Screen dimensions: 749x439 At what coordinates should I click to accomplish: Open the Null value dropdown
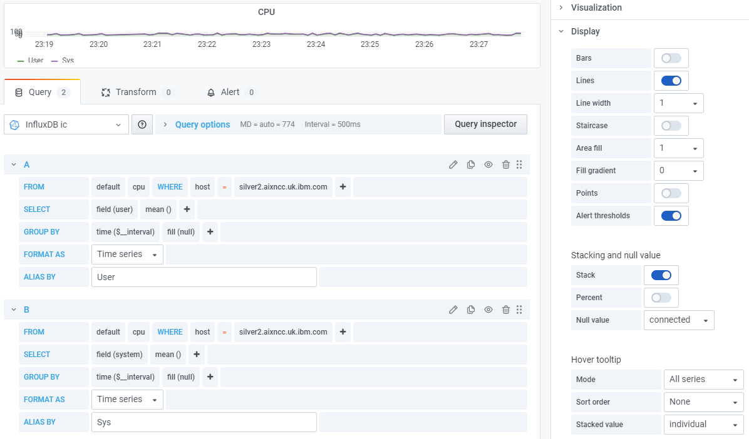(679, 320)
